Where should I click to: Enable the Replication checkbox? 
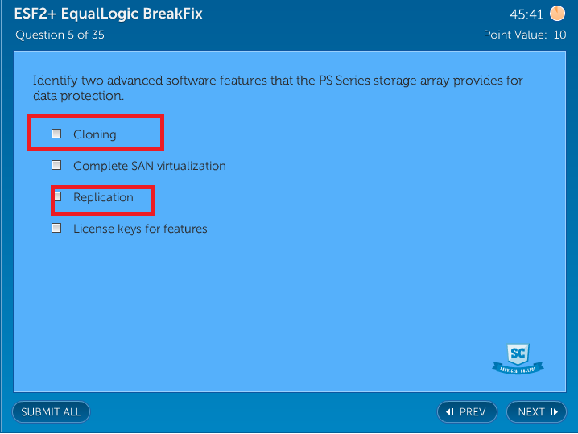click(57, 196)
